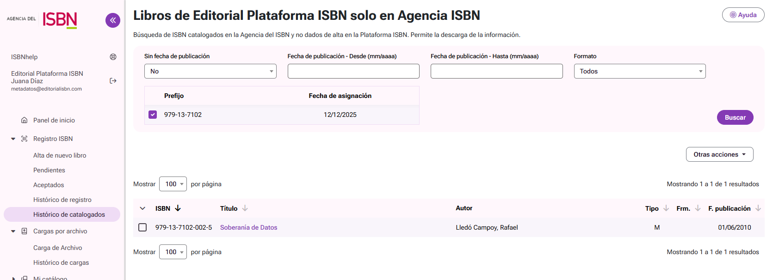The image size is (779, 280).
Task: Open the Ayuda help button
Action: click(x=743, y=15)
